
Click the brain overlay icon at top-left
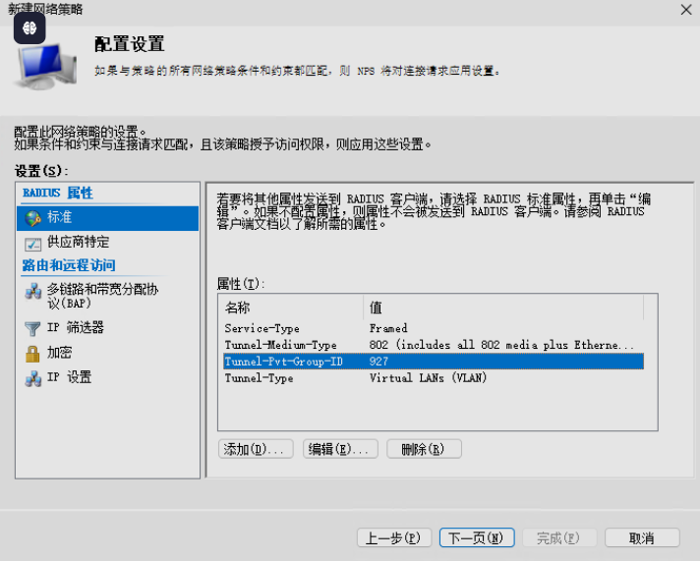[29, 28]
